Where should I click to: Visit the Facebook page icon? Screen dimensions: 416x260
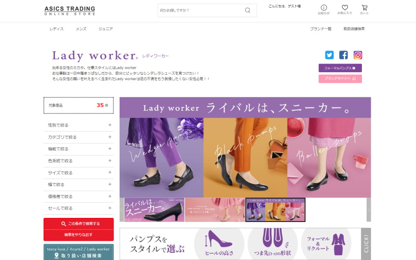click(x=343, y=55)
